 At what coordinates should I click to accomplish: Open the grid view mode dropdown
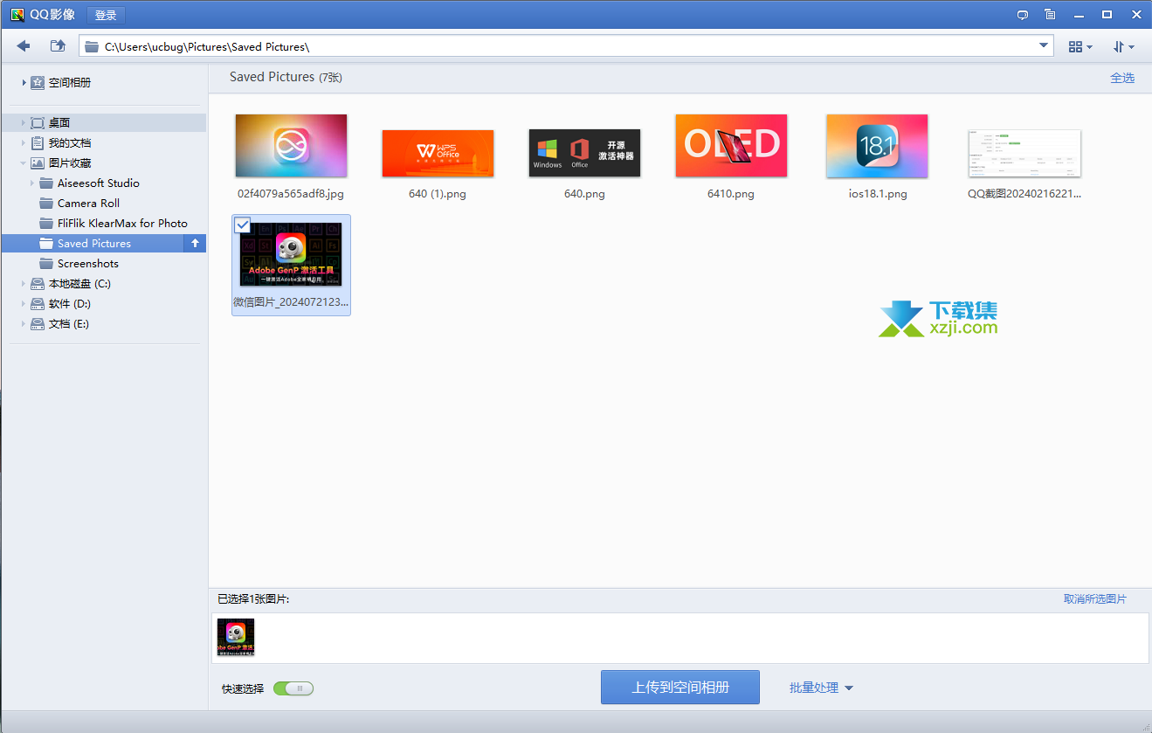click(x=1080, y=46)
